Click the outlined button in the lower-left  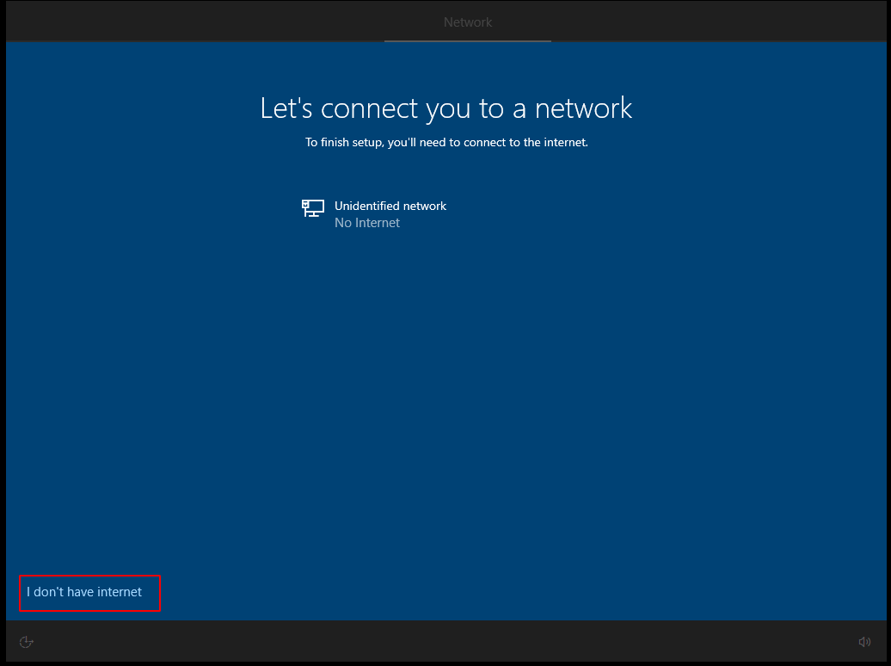pyautogui.click(x=89, y=593)
